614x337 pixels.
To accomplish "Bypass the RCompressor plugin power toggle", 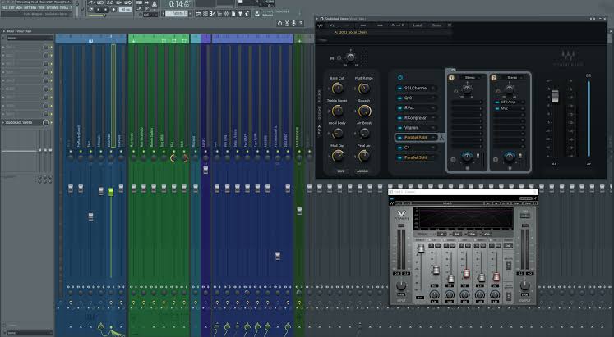I will [x=399, y=118].
